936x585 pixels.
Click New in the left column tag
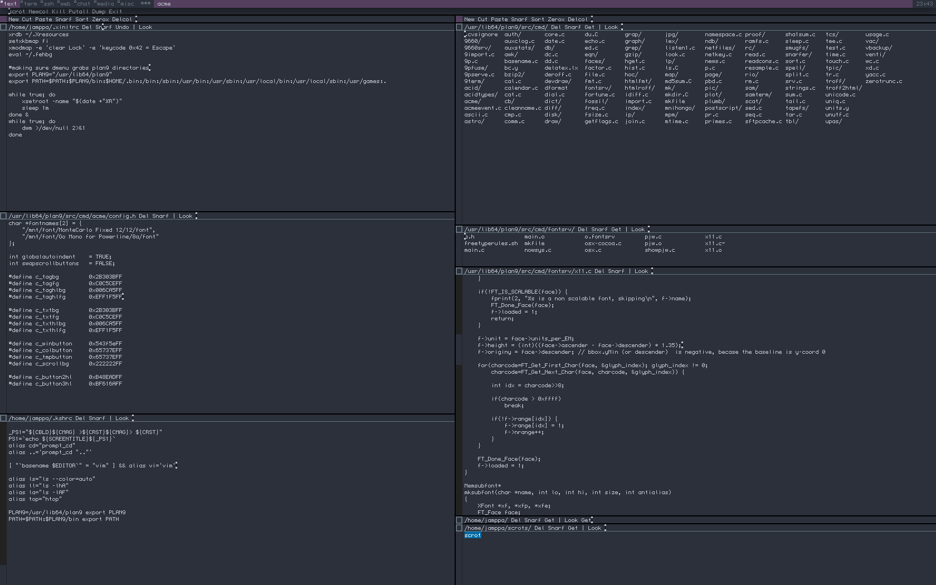[x=13, y=19]
